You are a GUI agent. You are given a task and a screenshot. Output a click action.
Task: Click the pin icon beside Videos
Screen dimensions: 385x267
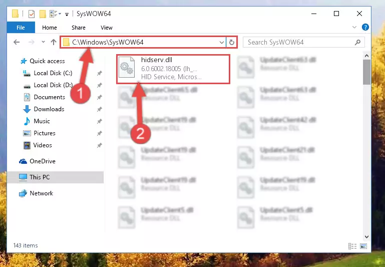[99, 145]
